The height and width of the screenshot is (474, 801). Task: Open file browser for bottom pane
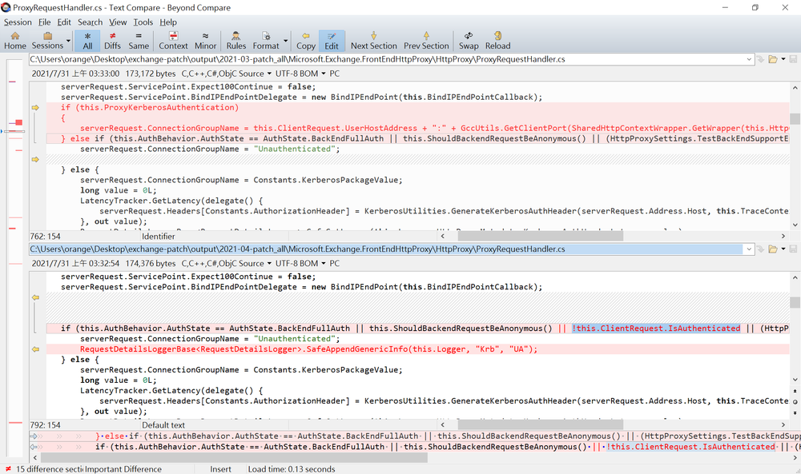tap(772, 249)
